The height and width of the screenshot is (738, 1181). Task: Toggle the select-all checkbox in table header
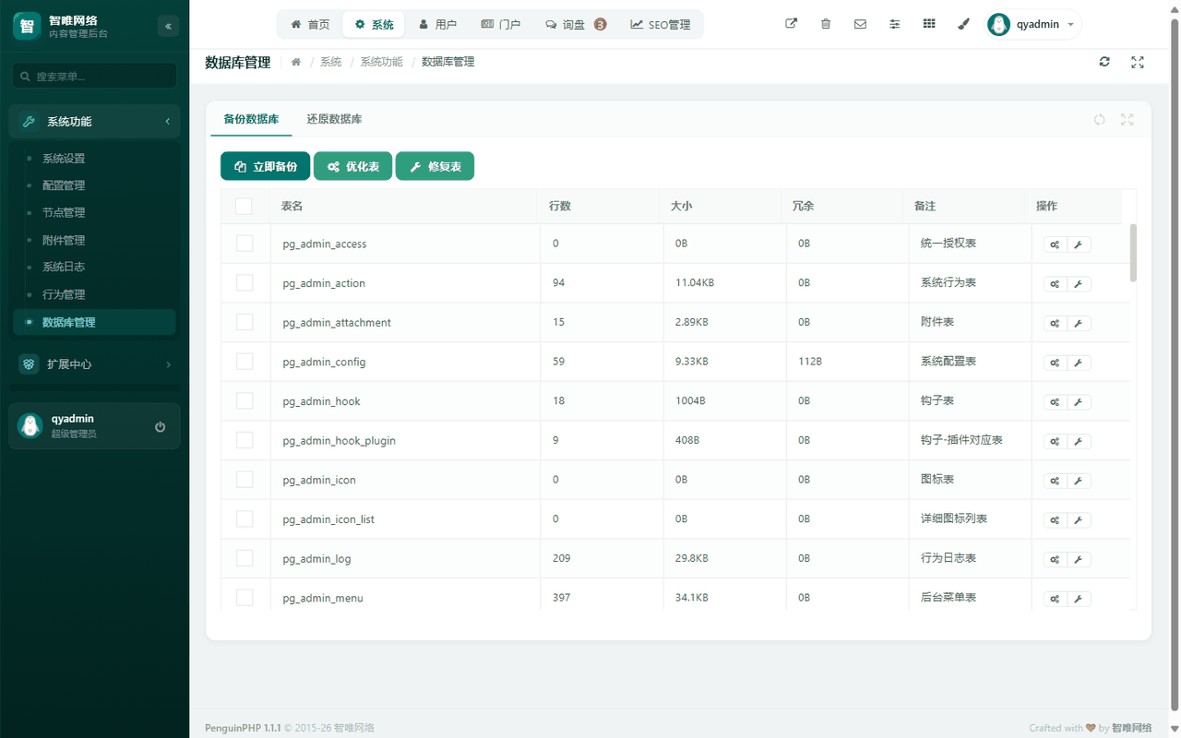[244, 206]
